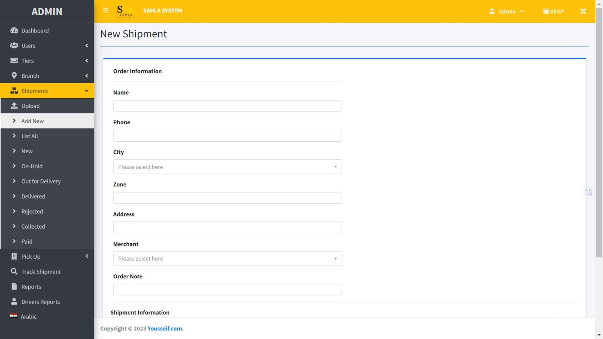The width and height of the screenshot is (603, 339).
Task: Expand the Branch submenu chevron
Action: 87,76
